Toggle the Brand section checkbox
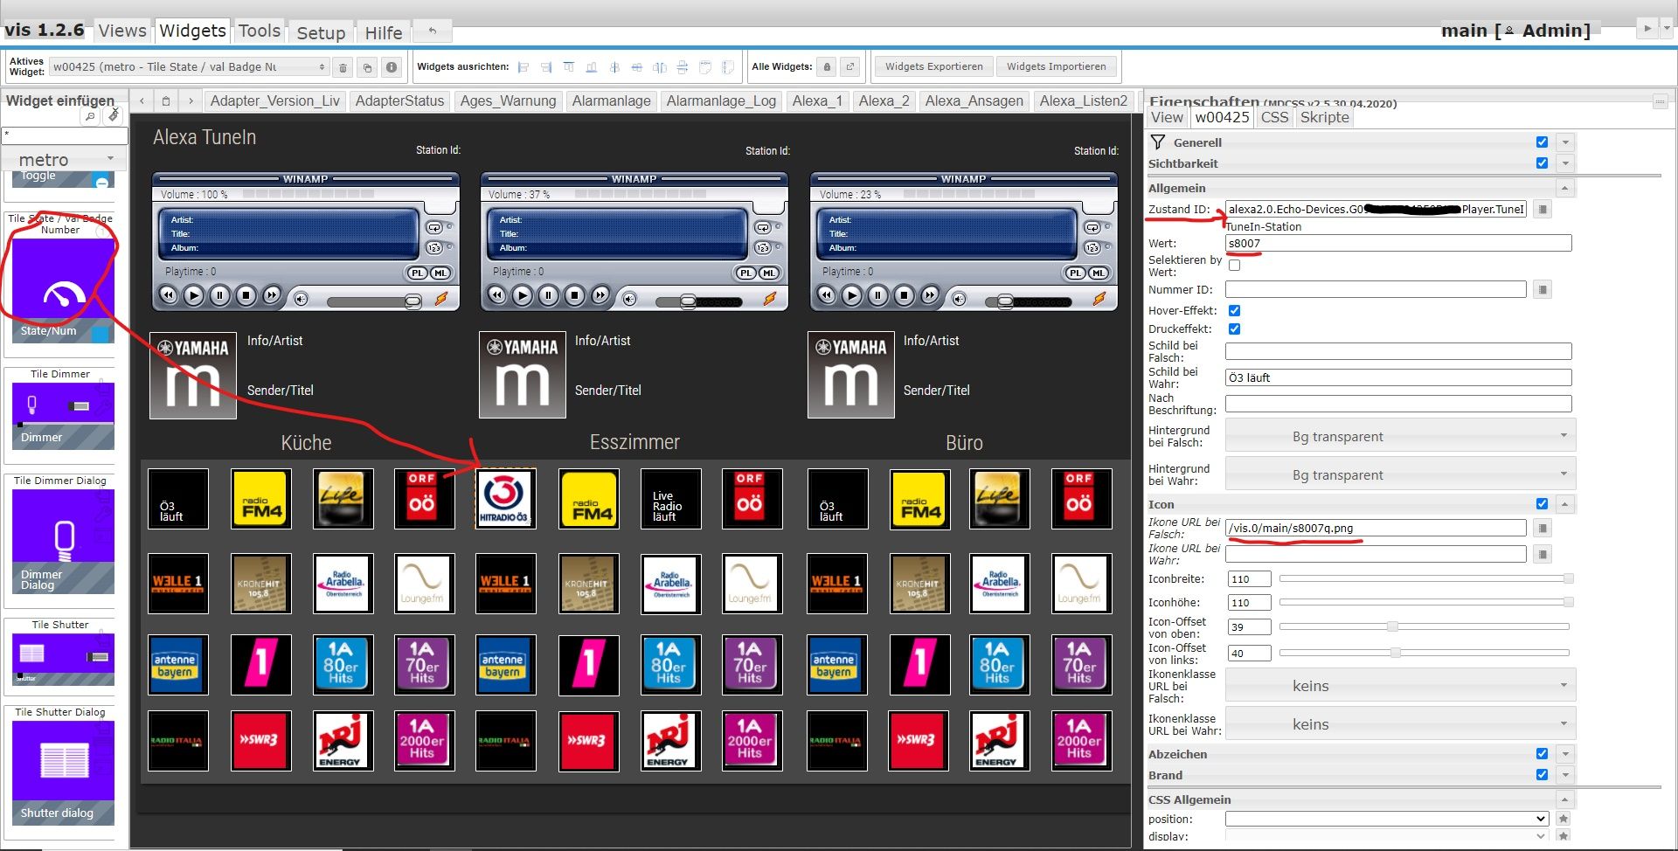 pos(1542,775)
